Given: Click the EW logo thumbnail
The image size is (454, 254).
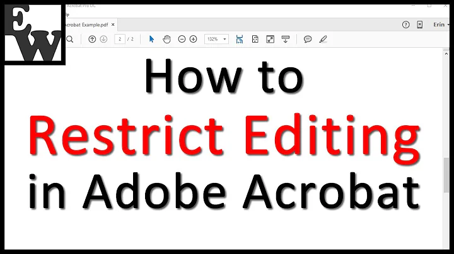Looking at the screenshot, I should [33, 33].
